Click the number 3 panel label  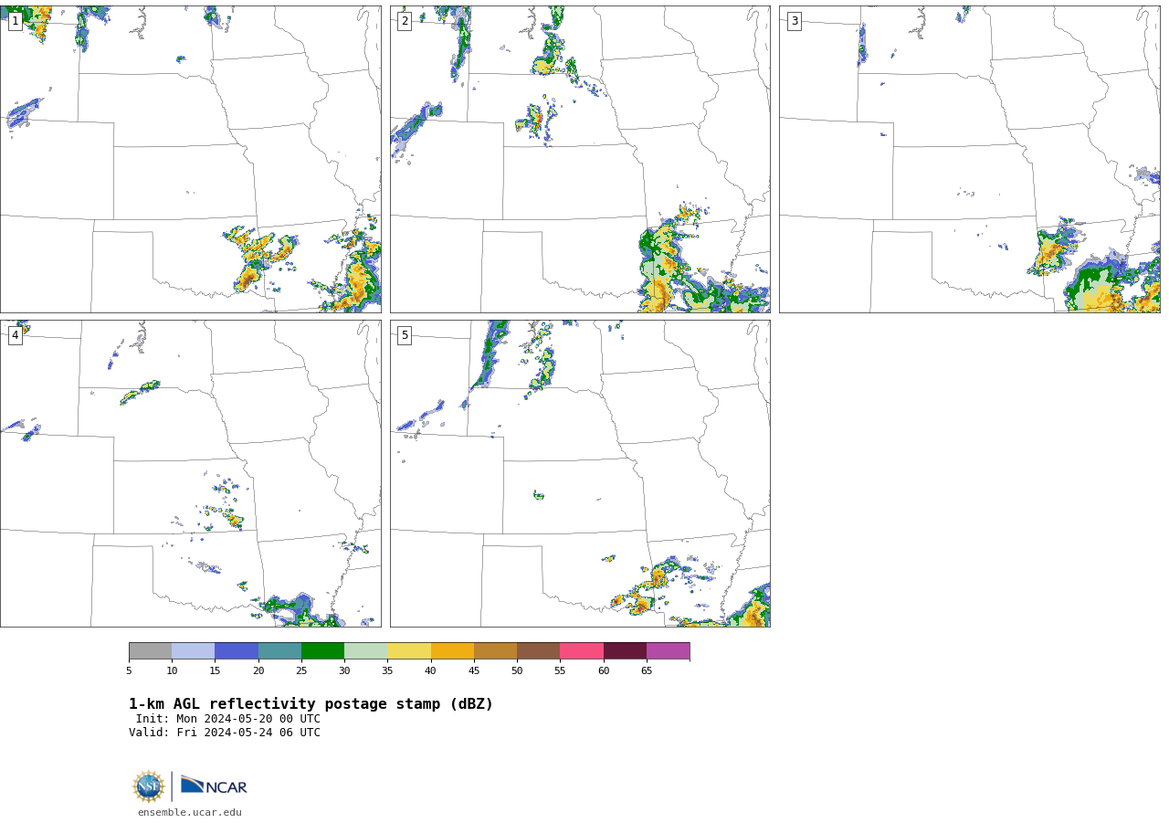point(794,21)
